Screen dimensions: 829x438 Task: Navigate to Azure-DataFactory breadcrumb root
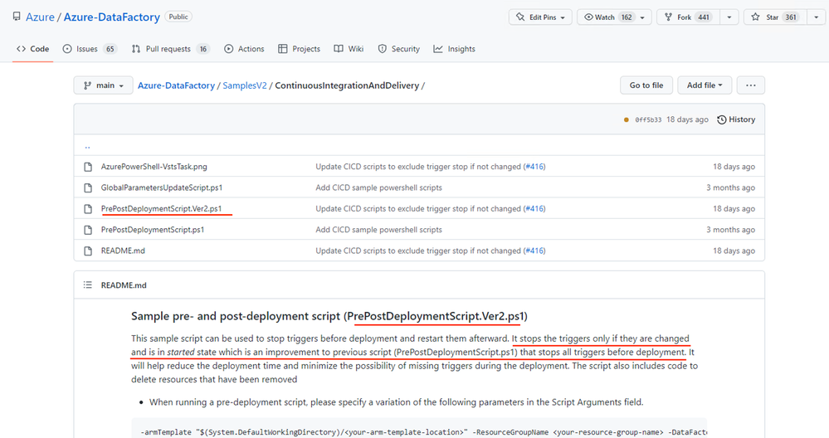tap(176, 85)
